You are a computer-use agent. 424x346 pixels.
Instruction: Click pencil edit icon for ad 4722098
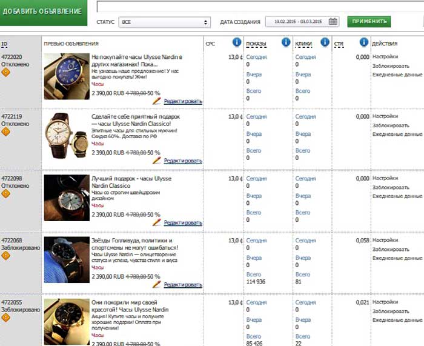coord(156,222)
